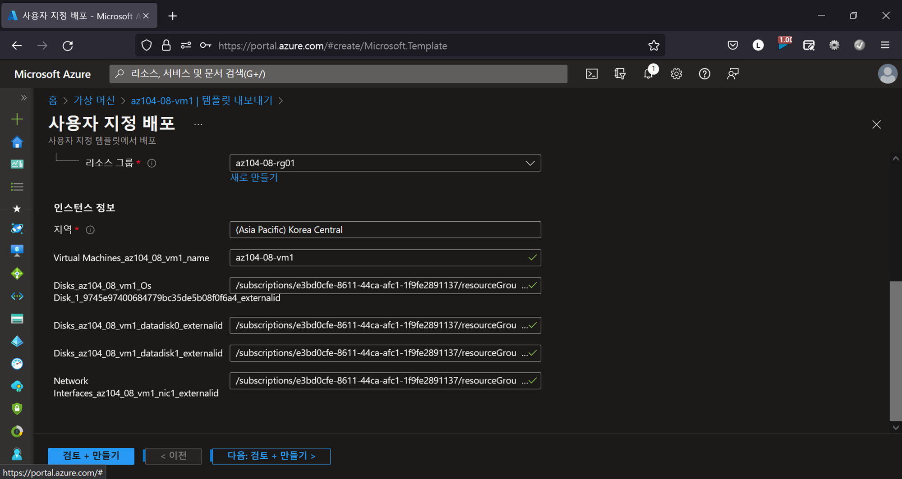902x479 pixels.
Task: Close the 사용자 지정 배포 blade
Action: [876, 124]
